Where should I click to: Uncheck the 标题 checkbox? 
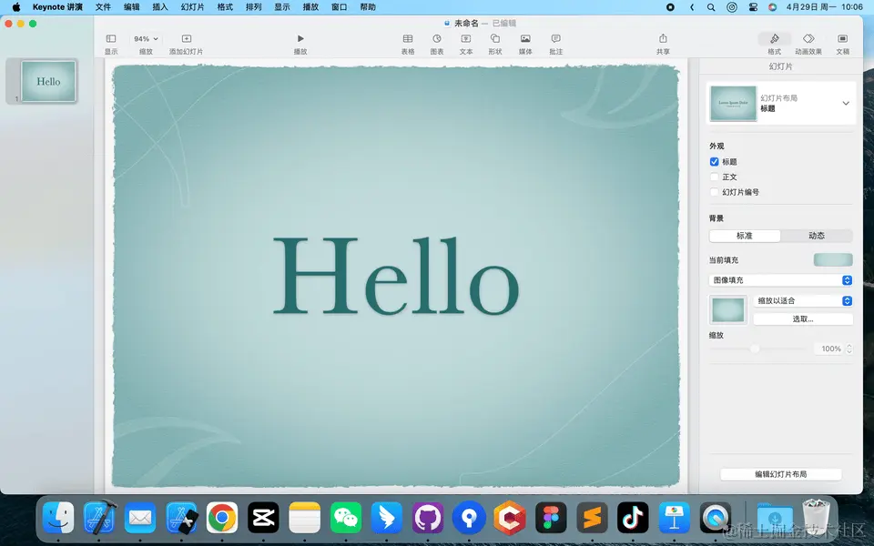click(x=714, y=162)
